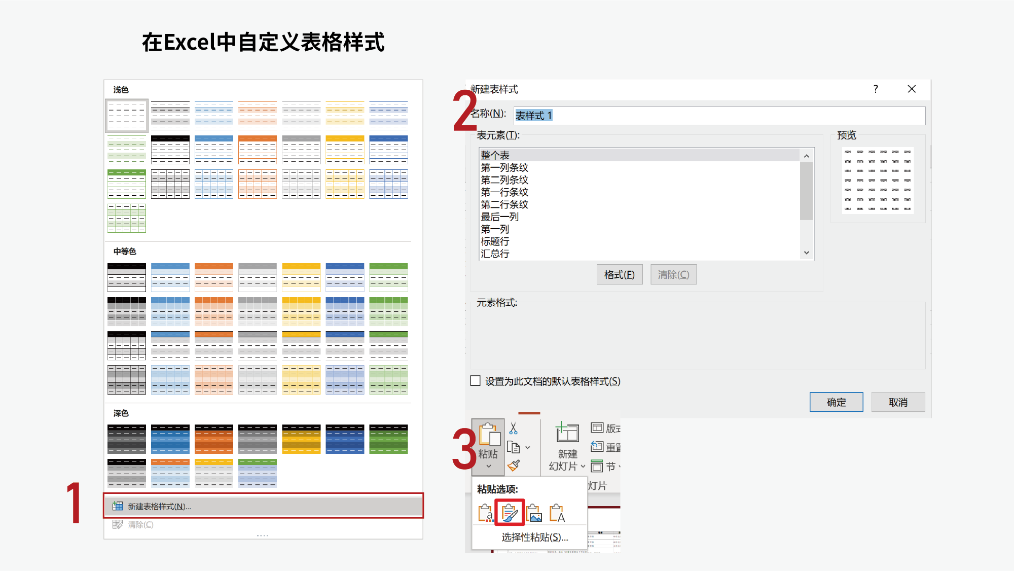Select 第二行条纹 in element list
This screenshot has height=571, width=1014.
[x=639, y=204]
